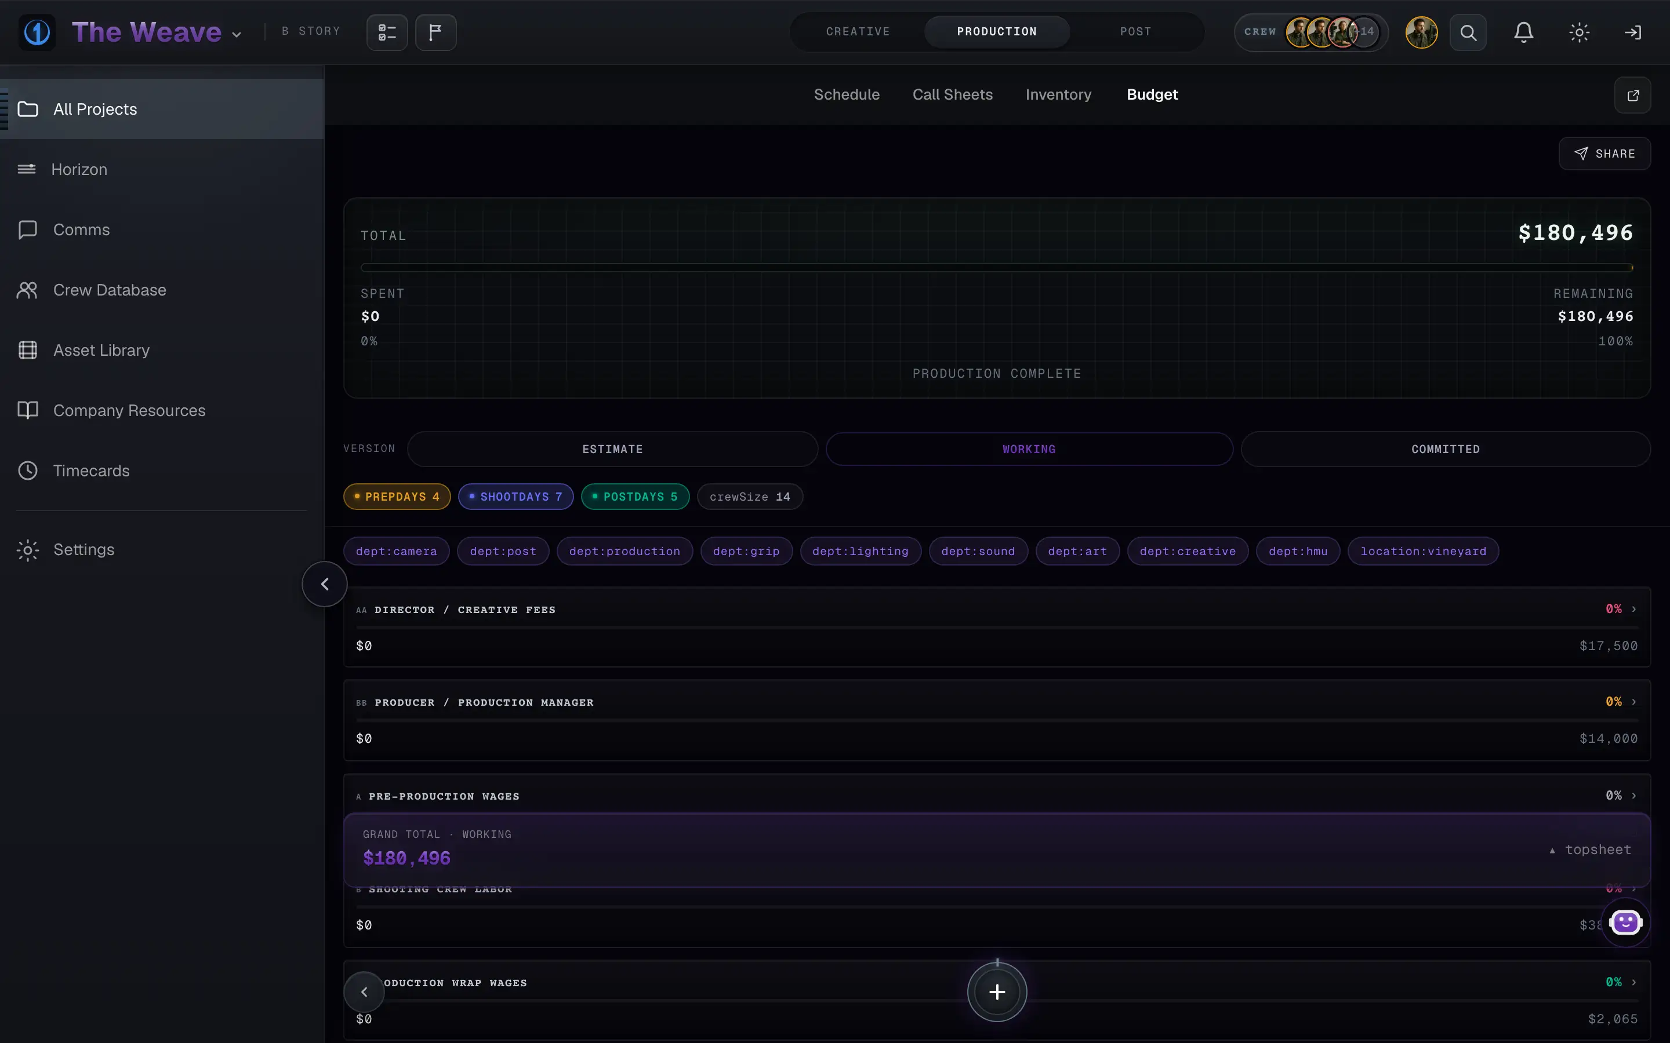Open the checklist view icon
The width and height of the screenshot is (1670, 1043).
pyautogui.click(x=387, y=32)
